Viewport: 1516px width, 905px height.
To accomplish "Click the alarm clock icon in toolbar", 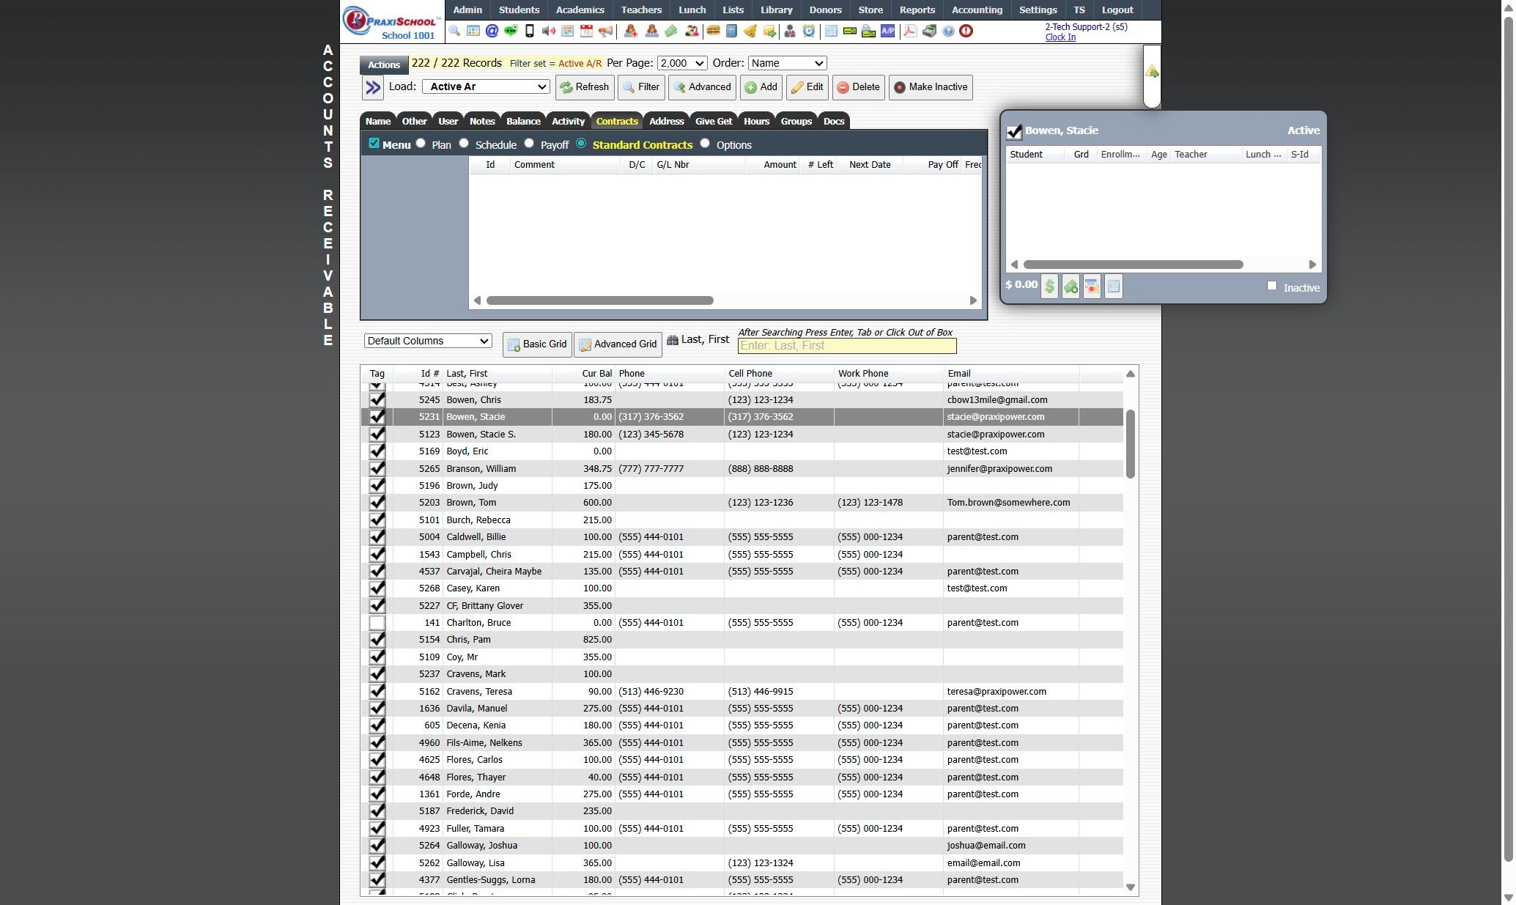I will (x=808, y=31).
